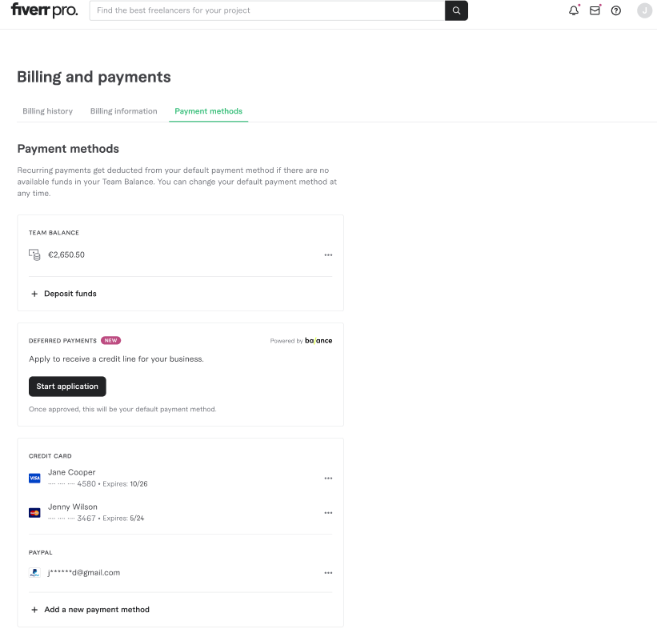Open Team Balance options menu

click(x=328, y=255)
